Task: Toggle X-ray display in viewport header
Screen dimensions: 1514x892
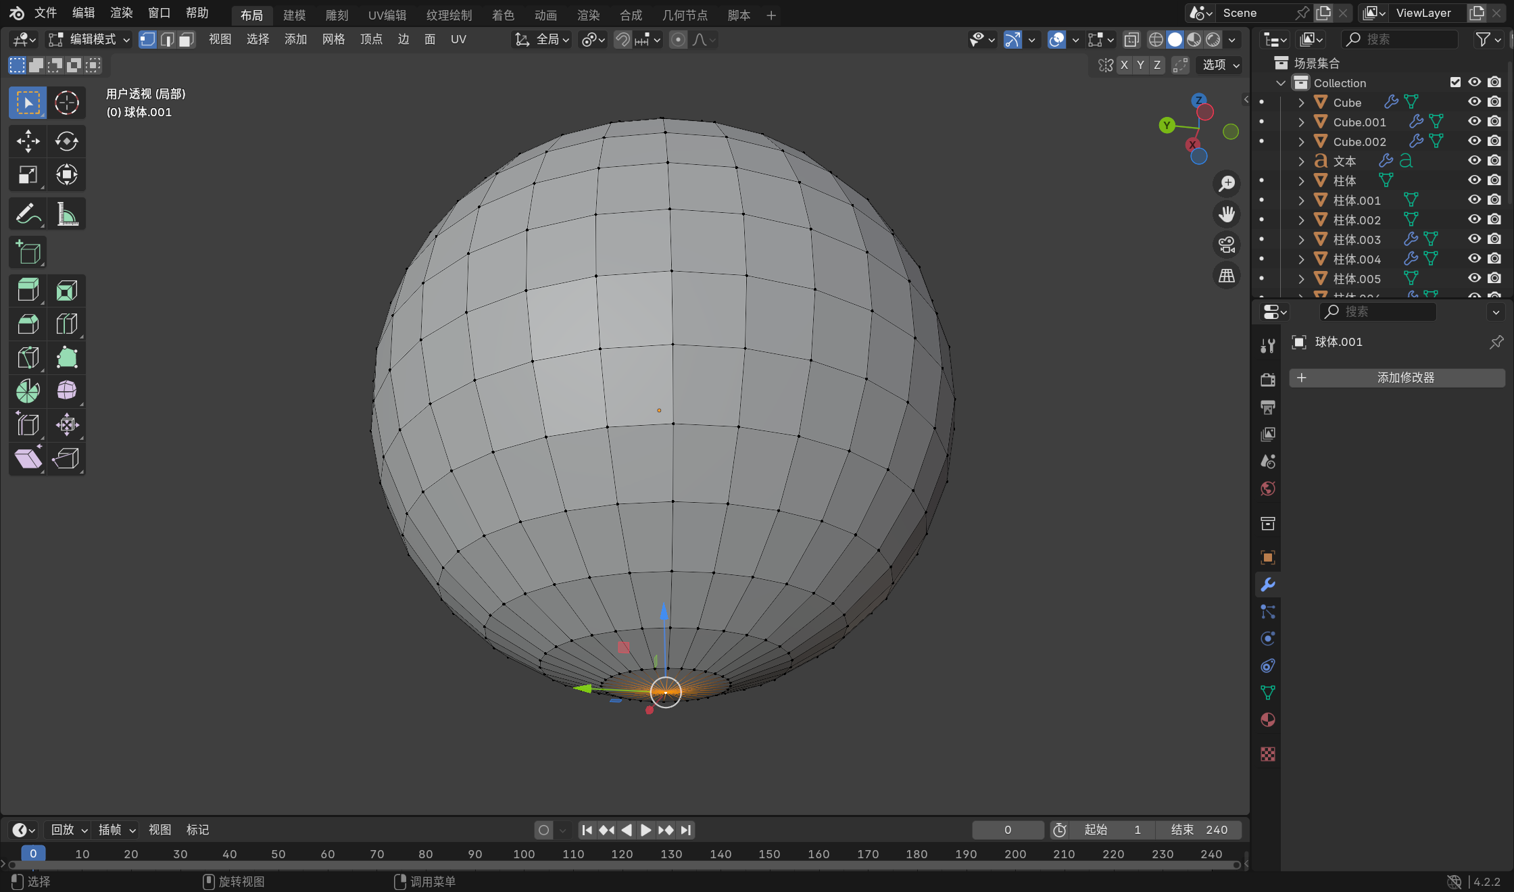Action: point(1131,40)
